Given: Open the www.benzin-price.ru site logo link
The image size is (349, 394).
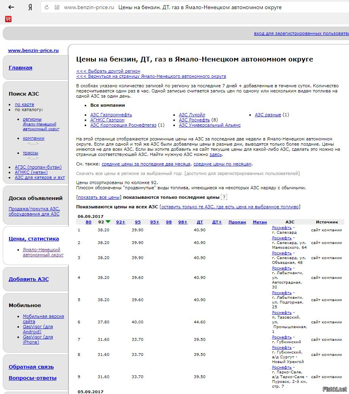Looking at the screenshot, I should [x=33, y=50].
